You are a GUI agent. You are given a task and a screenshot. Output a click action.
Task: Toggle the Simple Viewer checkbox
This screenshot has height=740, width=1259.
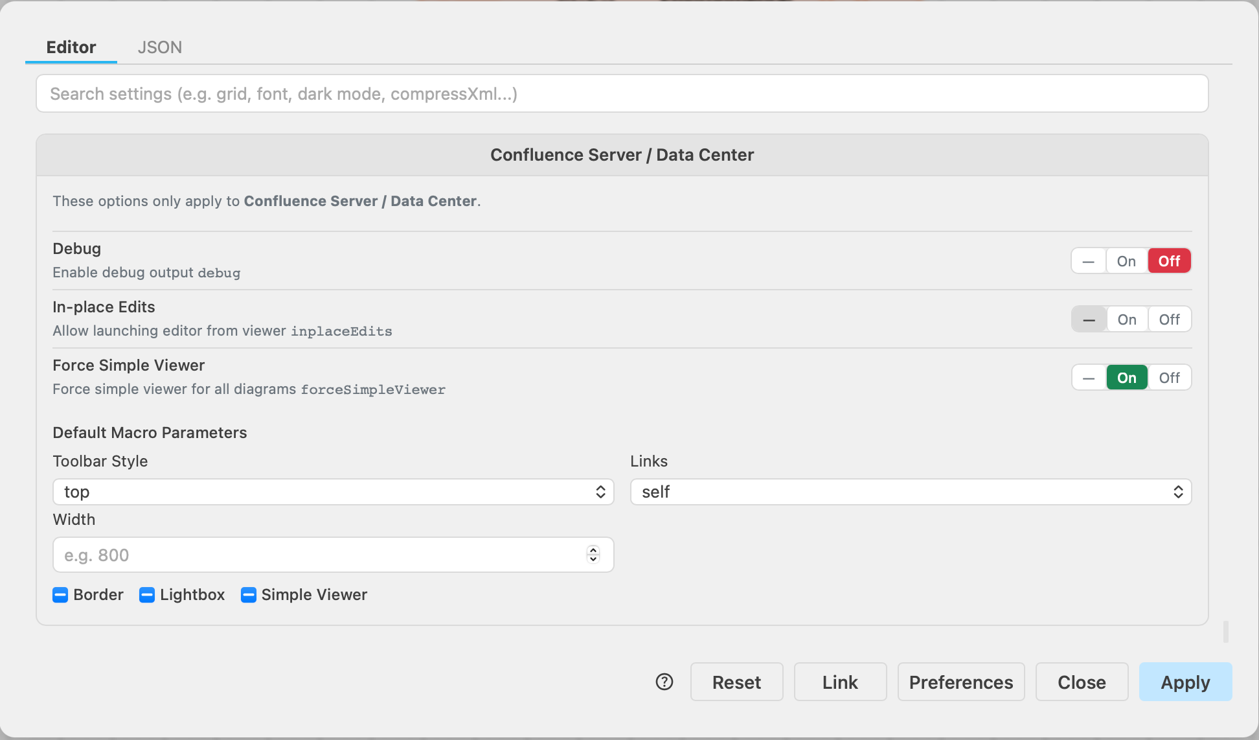[249, 595]
